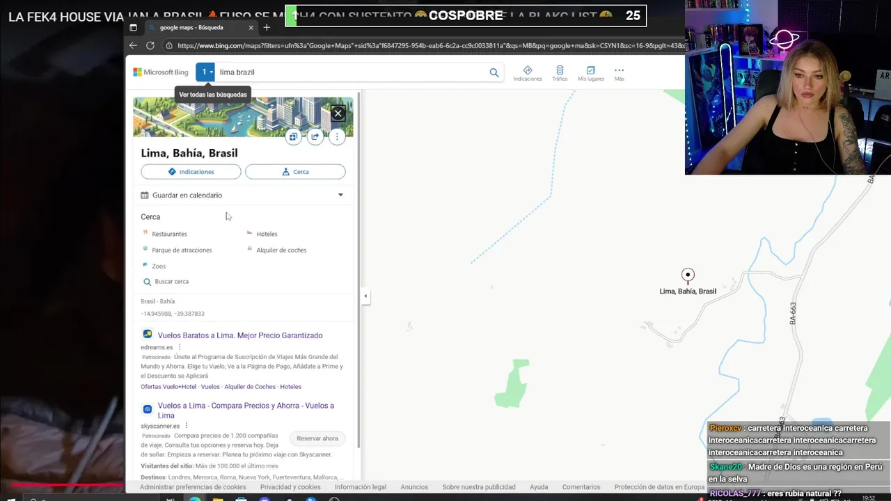The width and height of the screenshot is (891, 501).
Task: Click the Indicaciones pill button in the card
Action: pyautogui.click(x=191, y=171)
